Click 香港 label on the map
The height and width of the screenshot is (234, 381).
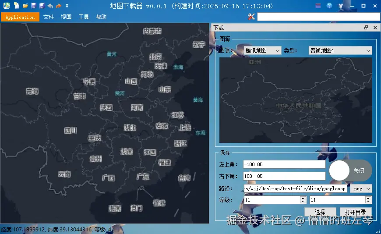pyautogui.click(x=159, y=203)
